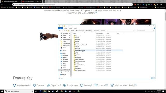Select the MixedRealityVRDriver folder
This screenshot has height=93, width=166.
pos(80,50)
